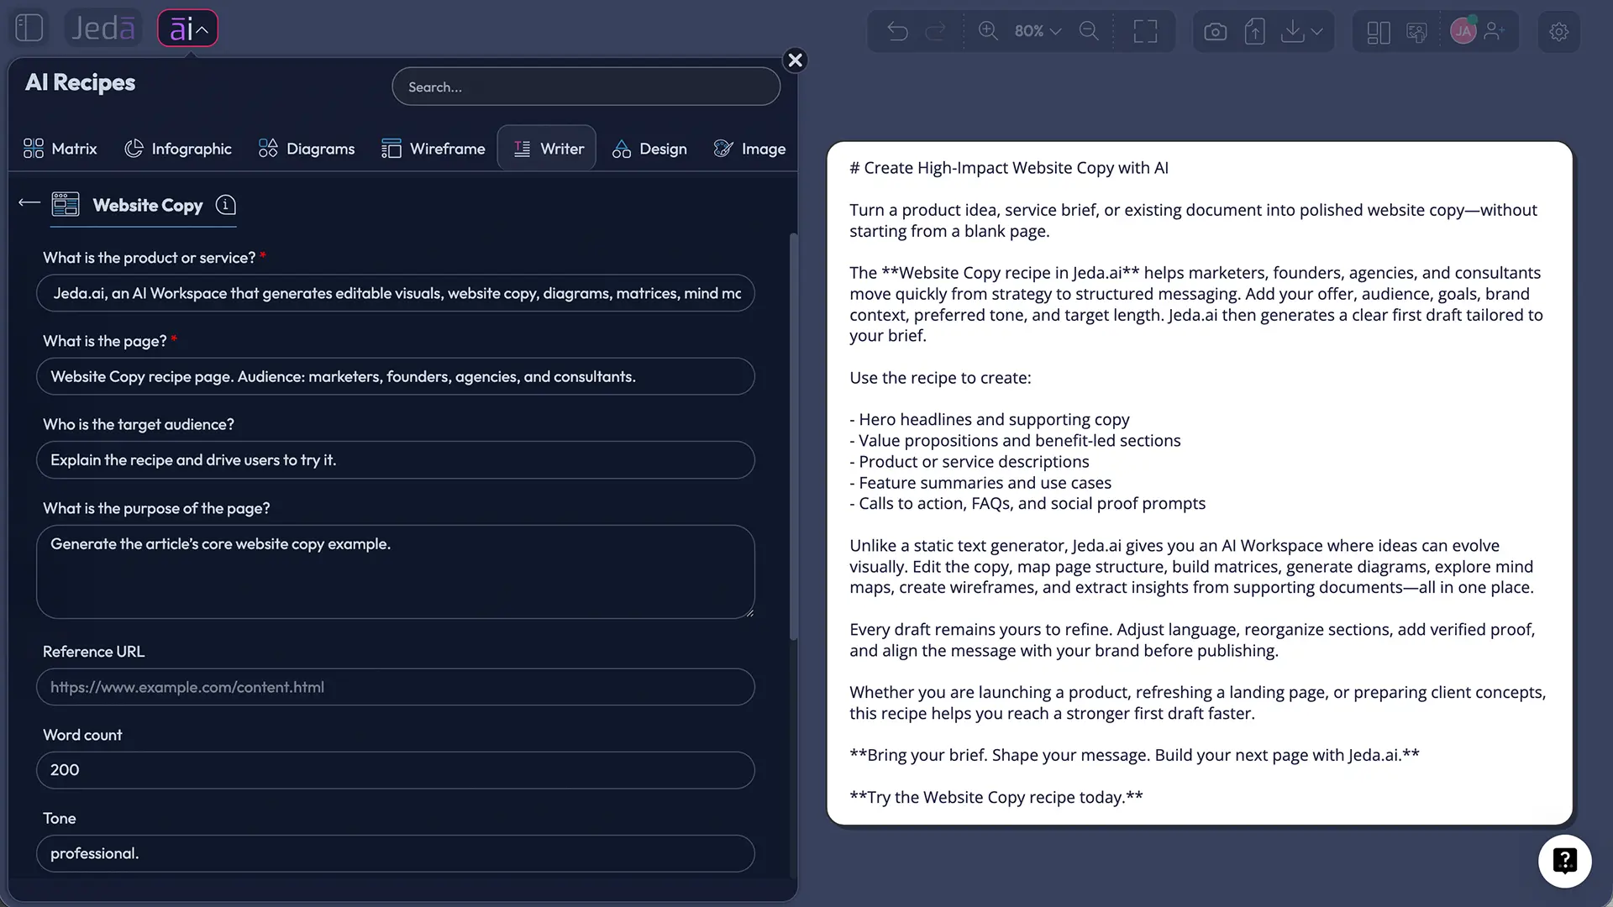Select the Writer tab
This screenshot has width=1613, height=907.
coord(548,149)
